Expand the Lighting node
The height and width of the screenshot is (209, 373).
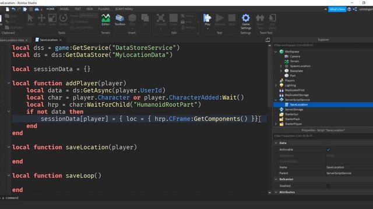tap(276, 85)
